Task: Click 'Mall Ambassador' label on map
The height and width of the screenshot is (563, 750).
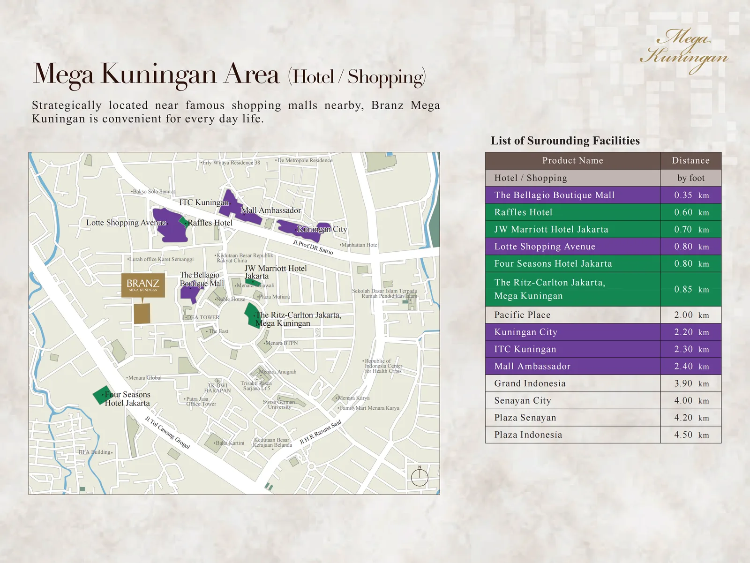Action: (x=270, y=210)
